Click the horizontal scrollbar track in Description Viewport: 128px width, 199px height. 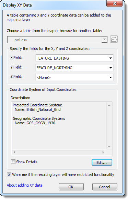[x=59, y=152]
